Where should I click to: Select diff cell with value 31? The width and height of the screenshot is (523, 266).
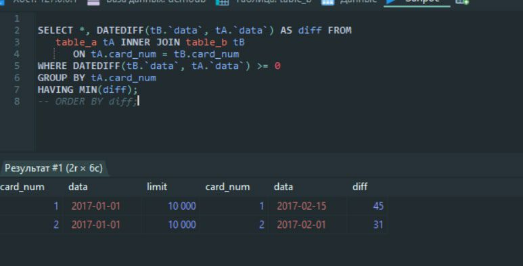coord(368,225)
